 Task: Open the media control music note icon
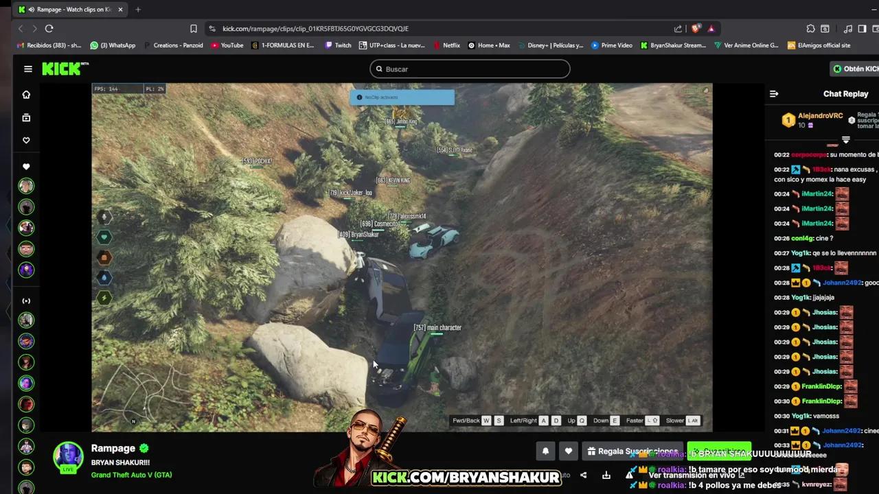point(847,28)
